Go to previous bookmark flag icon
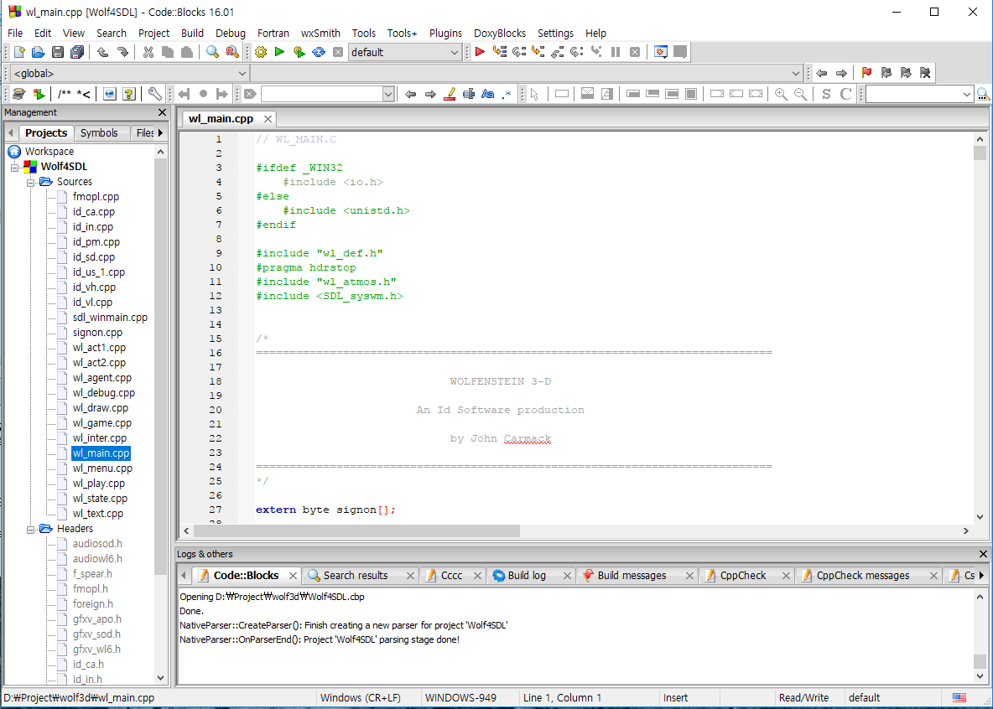The height and width of the screenshot is (709, 993). 886,73
